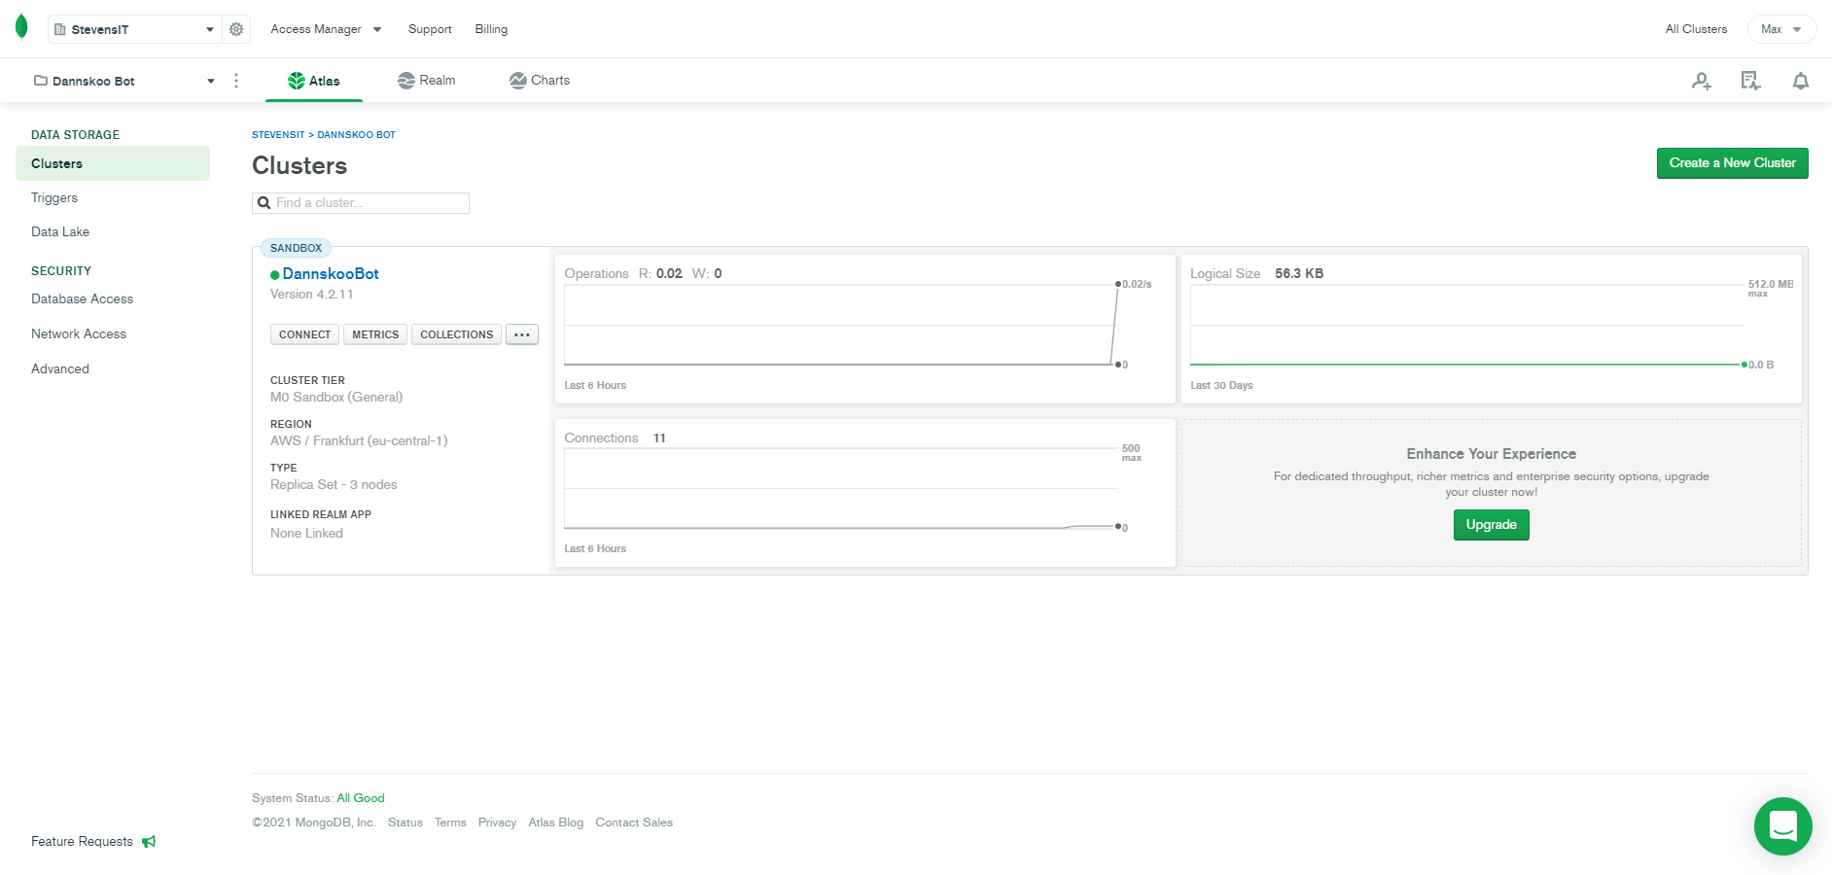
Task: Switch to the Charts tab
Action: pyautogui.click(x=540, y=81)
